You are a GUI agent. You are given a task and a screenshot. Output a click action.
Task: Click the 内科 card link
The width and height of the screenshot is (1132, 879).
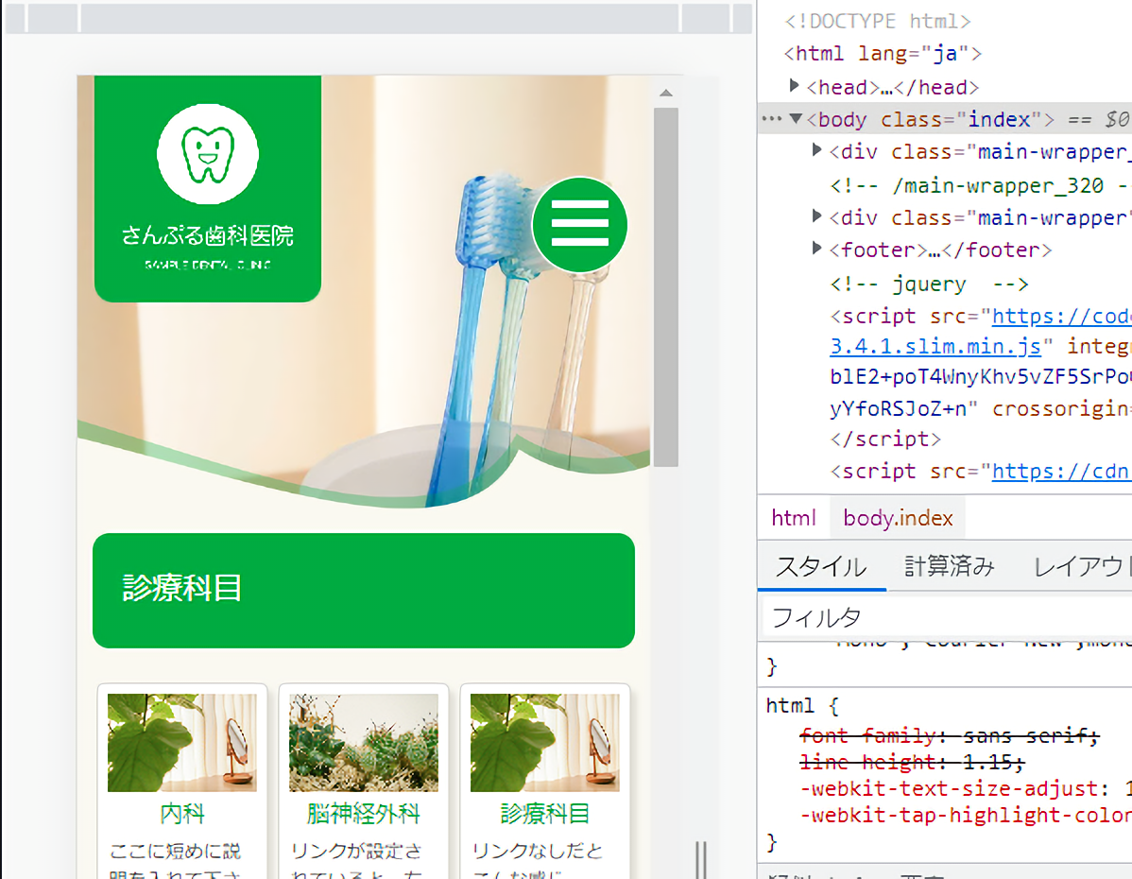[182, 813]
